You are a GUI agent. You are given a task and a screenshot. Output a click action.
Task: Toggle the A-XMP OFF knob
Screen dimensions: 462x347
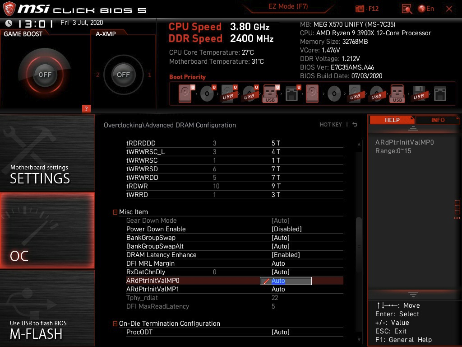tap(123, 75)
